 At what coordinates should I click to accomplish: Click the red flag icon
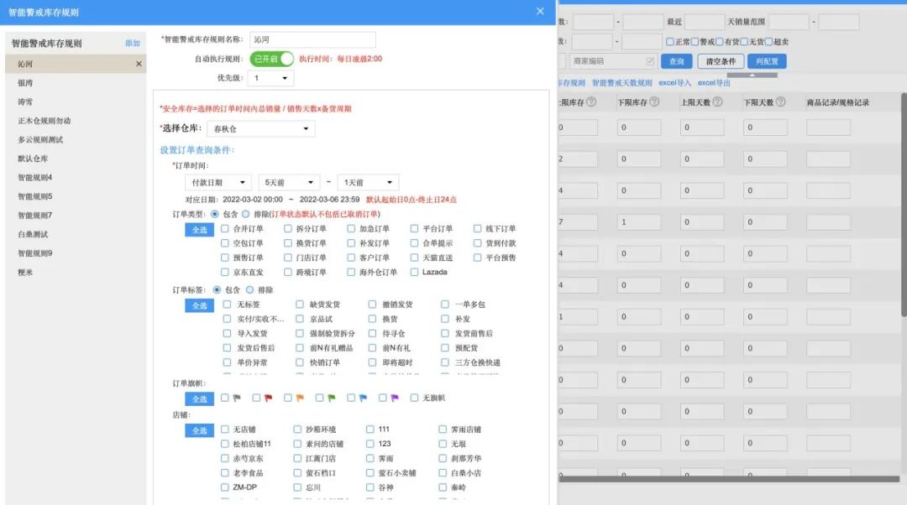pos(269,398)
